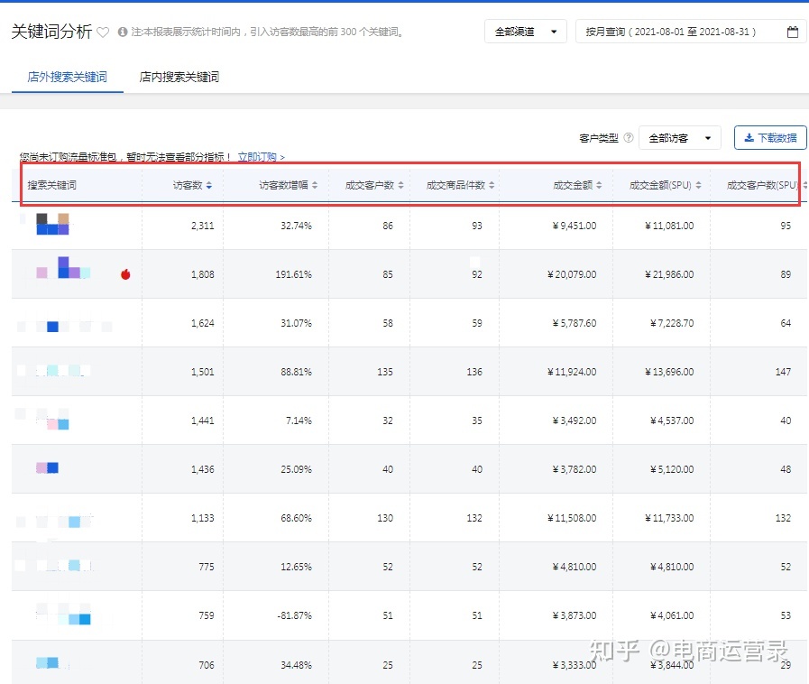The image size is (809, 684).
Task: Click the red hot flame icon in the 1,808 row
Action: [125, 274]
